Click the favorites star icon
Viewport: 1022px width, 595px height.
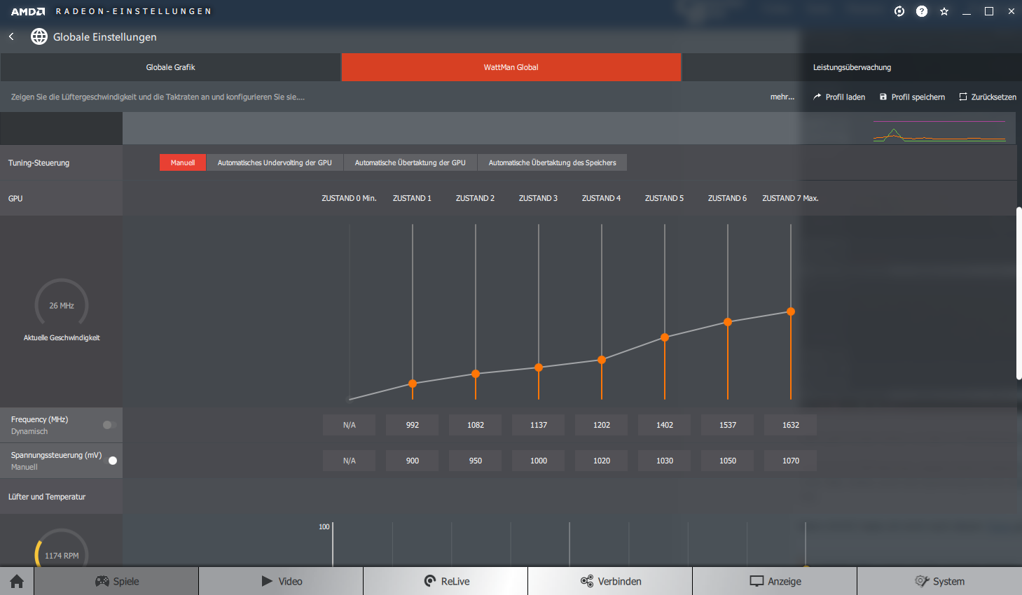[944, 11]
